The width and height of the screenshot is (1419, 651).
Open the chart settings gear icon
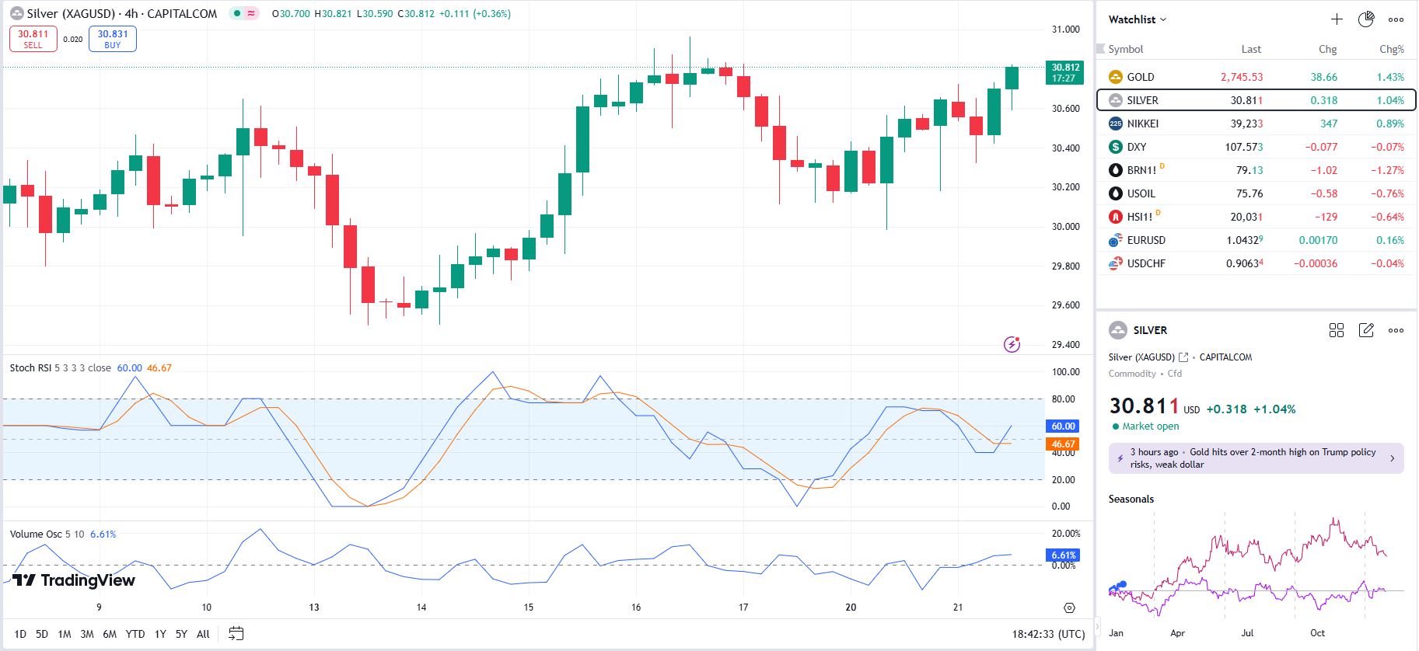(1069, 607)
